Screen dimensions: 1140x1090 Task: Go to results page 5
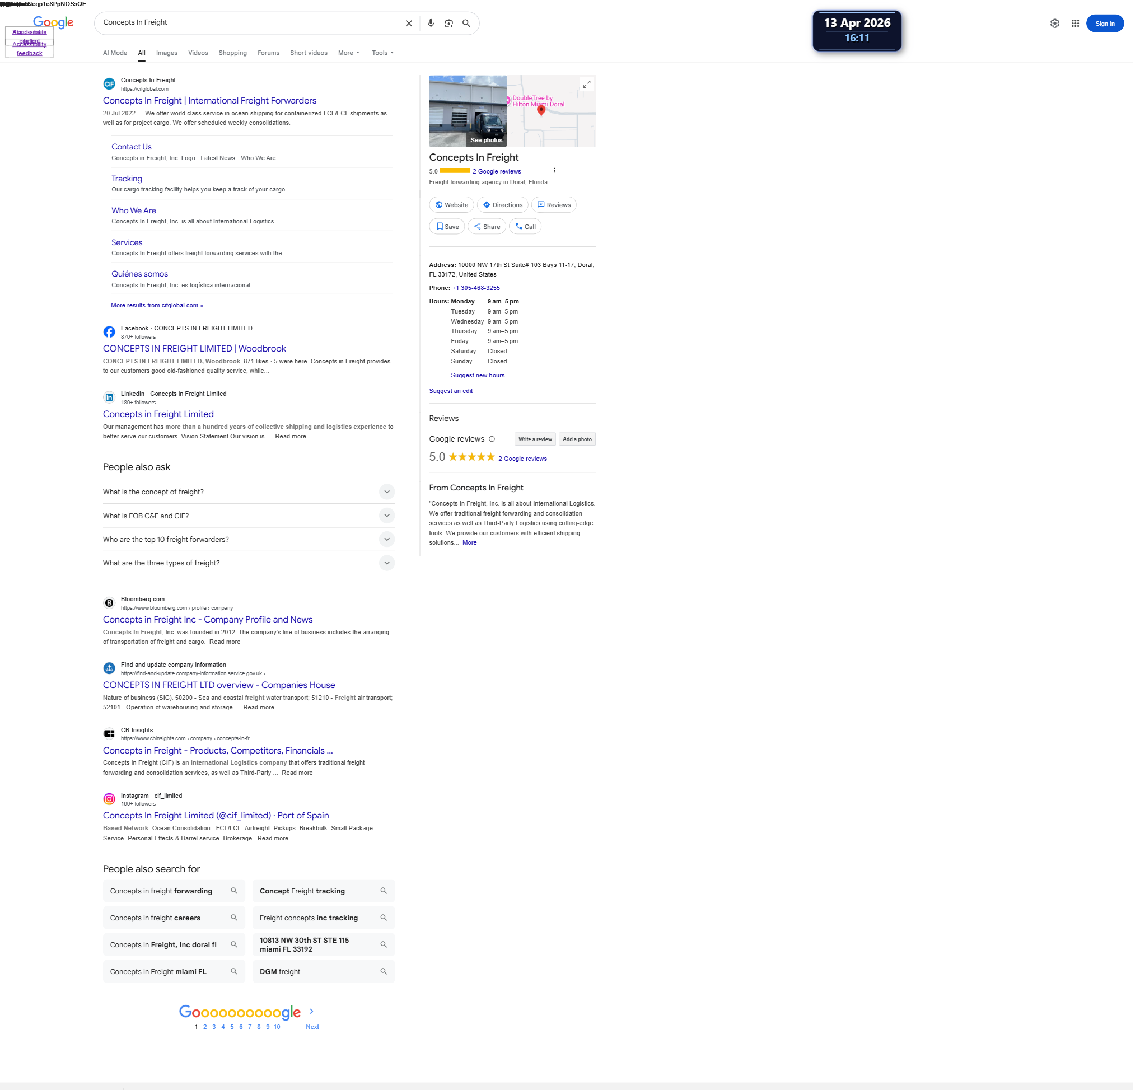coord(232,1027)
